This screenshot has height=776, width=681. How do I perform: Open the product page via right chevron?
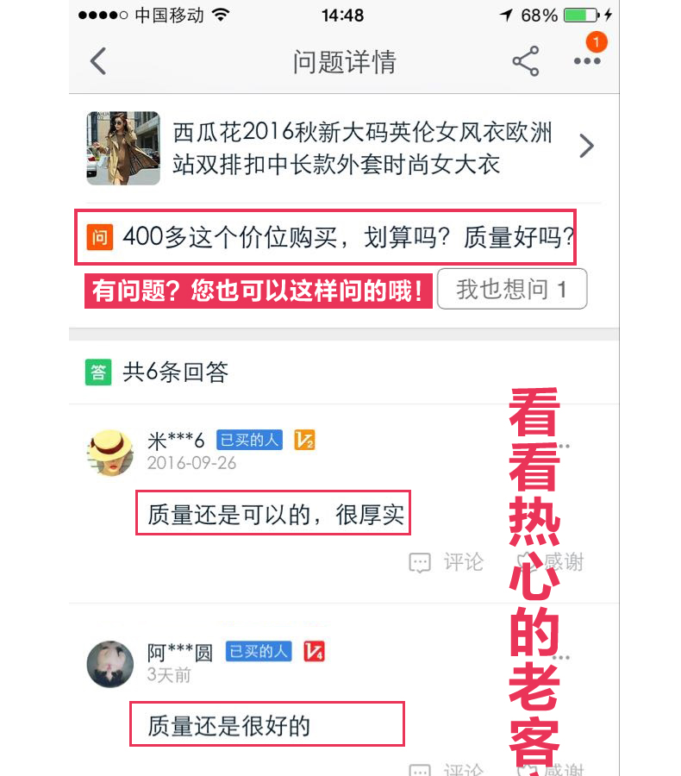(x=586, y=146)
